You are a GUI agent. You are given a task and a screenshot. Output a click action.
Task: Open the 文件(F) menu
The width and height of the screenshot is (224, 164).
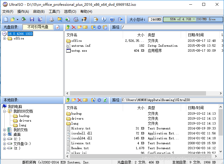(8, 12)
